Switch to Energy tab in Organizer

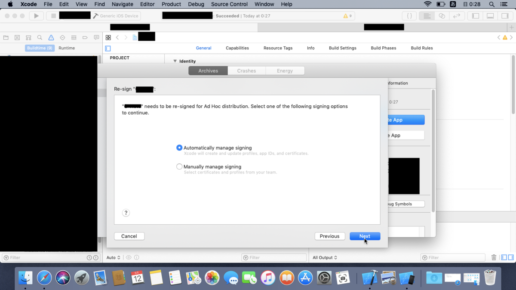point(285,71)
